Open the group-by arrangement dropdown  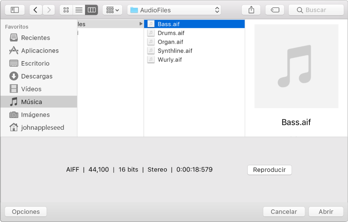(x=112, y=10)
